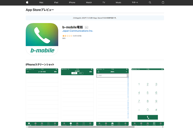Open the Watch menu item
This screenshot has width=193, height=128.
(89, 3)
